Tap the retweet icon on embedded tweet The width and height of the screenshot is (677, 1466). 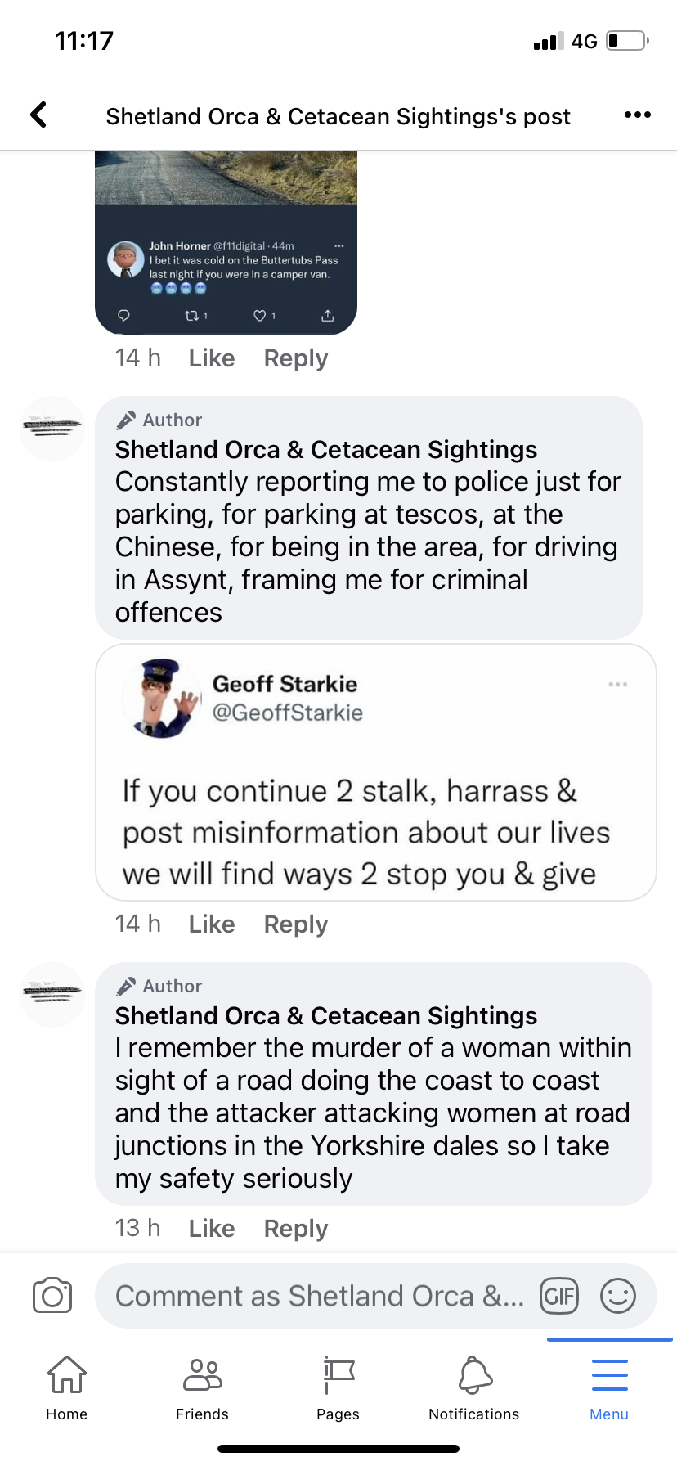192,316
